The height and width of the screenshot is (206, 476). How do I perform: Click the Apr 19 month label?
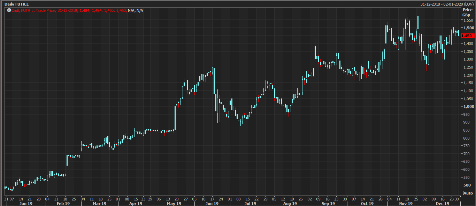pyautogui.click(x=136, y=204)
